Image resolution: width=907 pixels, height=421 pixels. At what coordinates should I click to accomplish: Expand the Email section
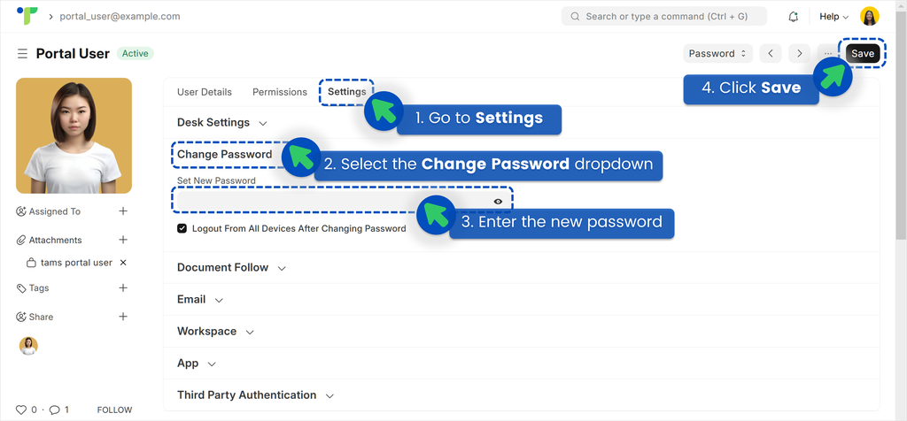coord(200,300)
